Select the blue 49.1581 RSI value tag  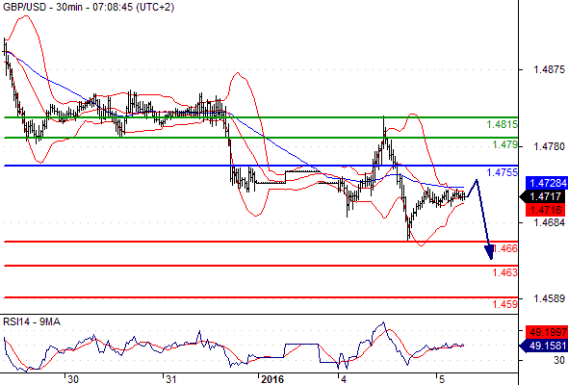(x=545, y=346)
